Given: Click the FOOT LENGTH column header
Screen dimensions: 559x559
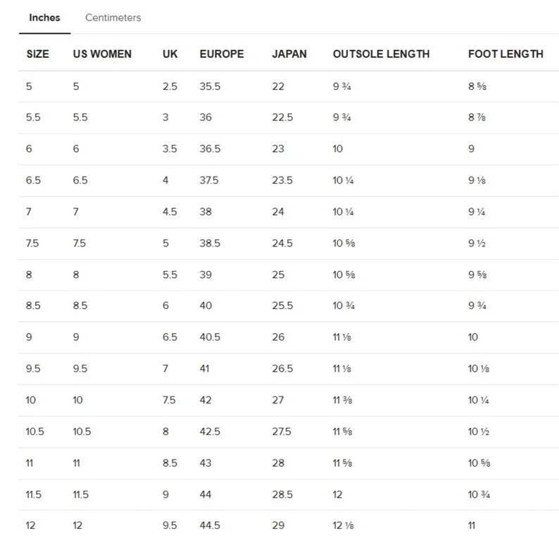Looking at the screenshot, I should pyautogui.click(x=505, y=54).
